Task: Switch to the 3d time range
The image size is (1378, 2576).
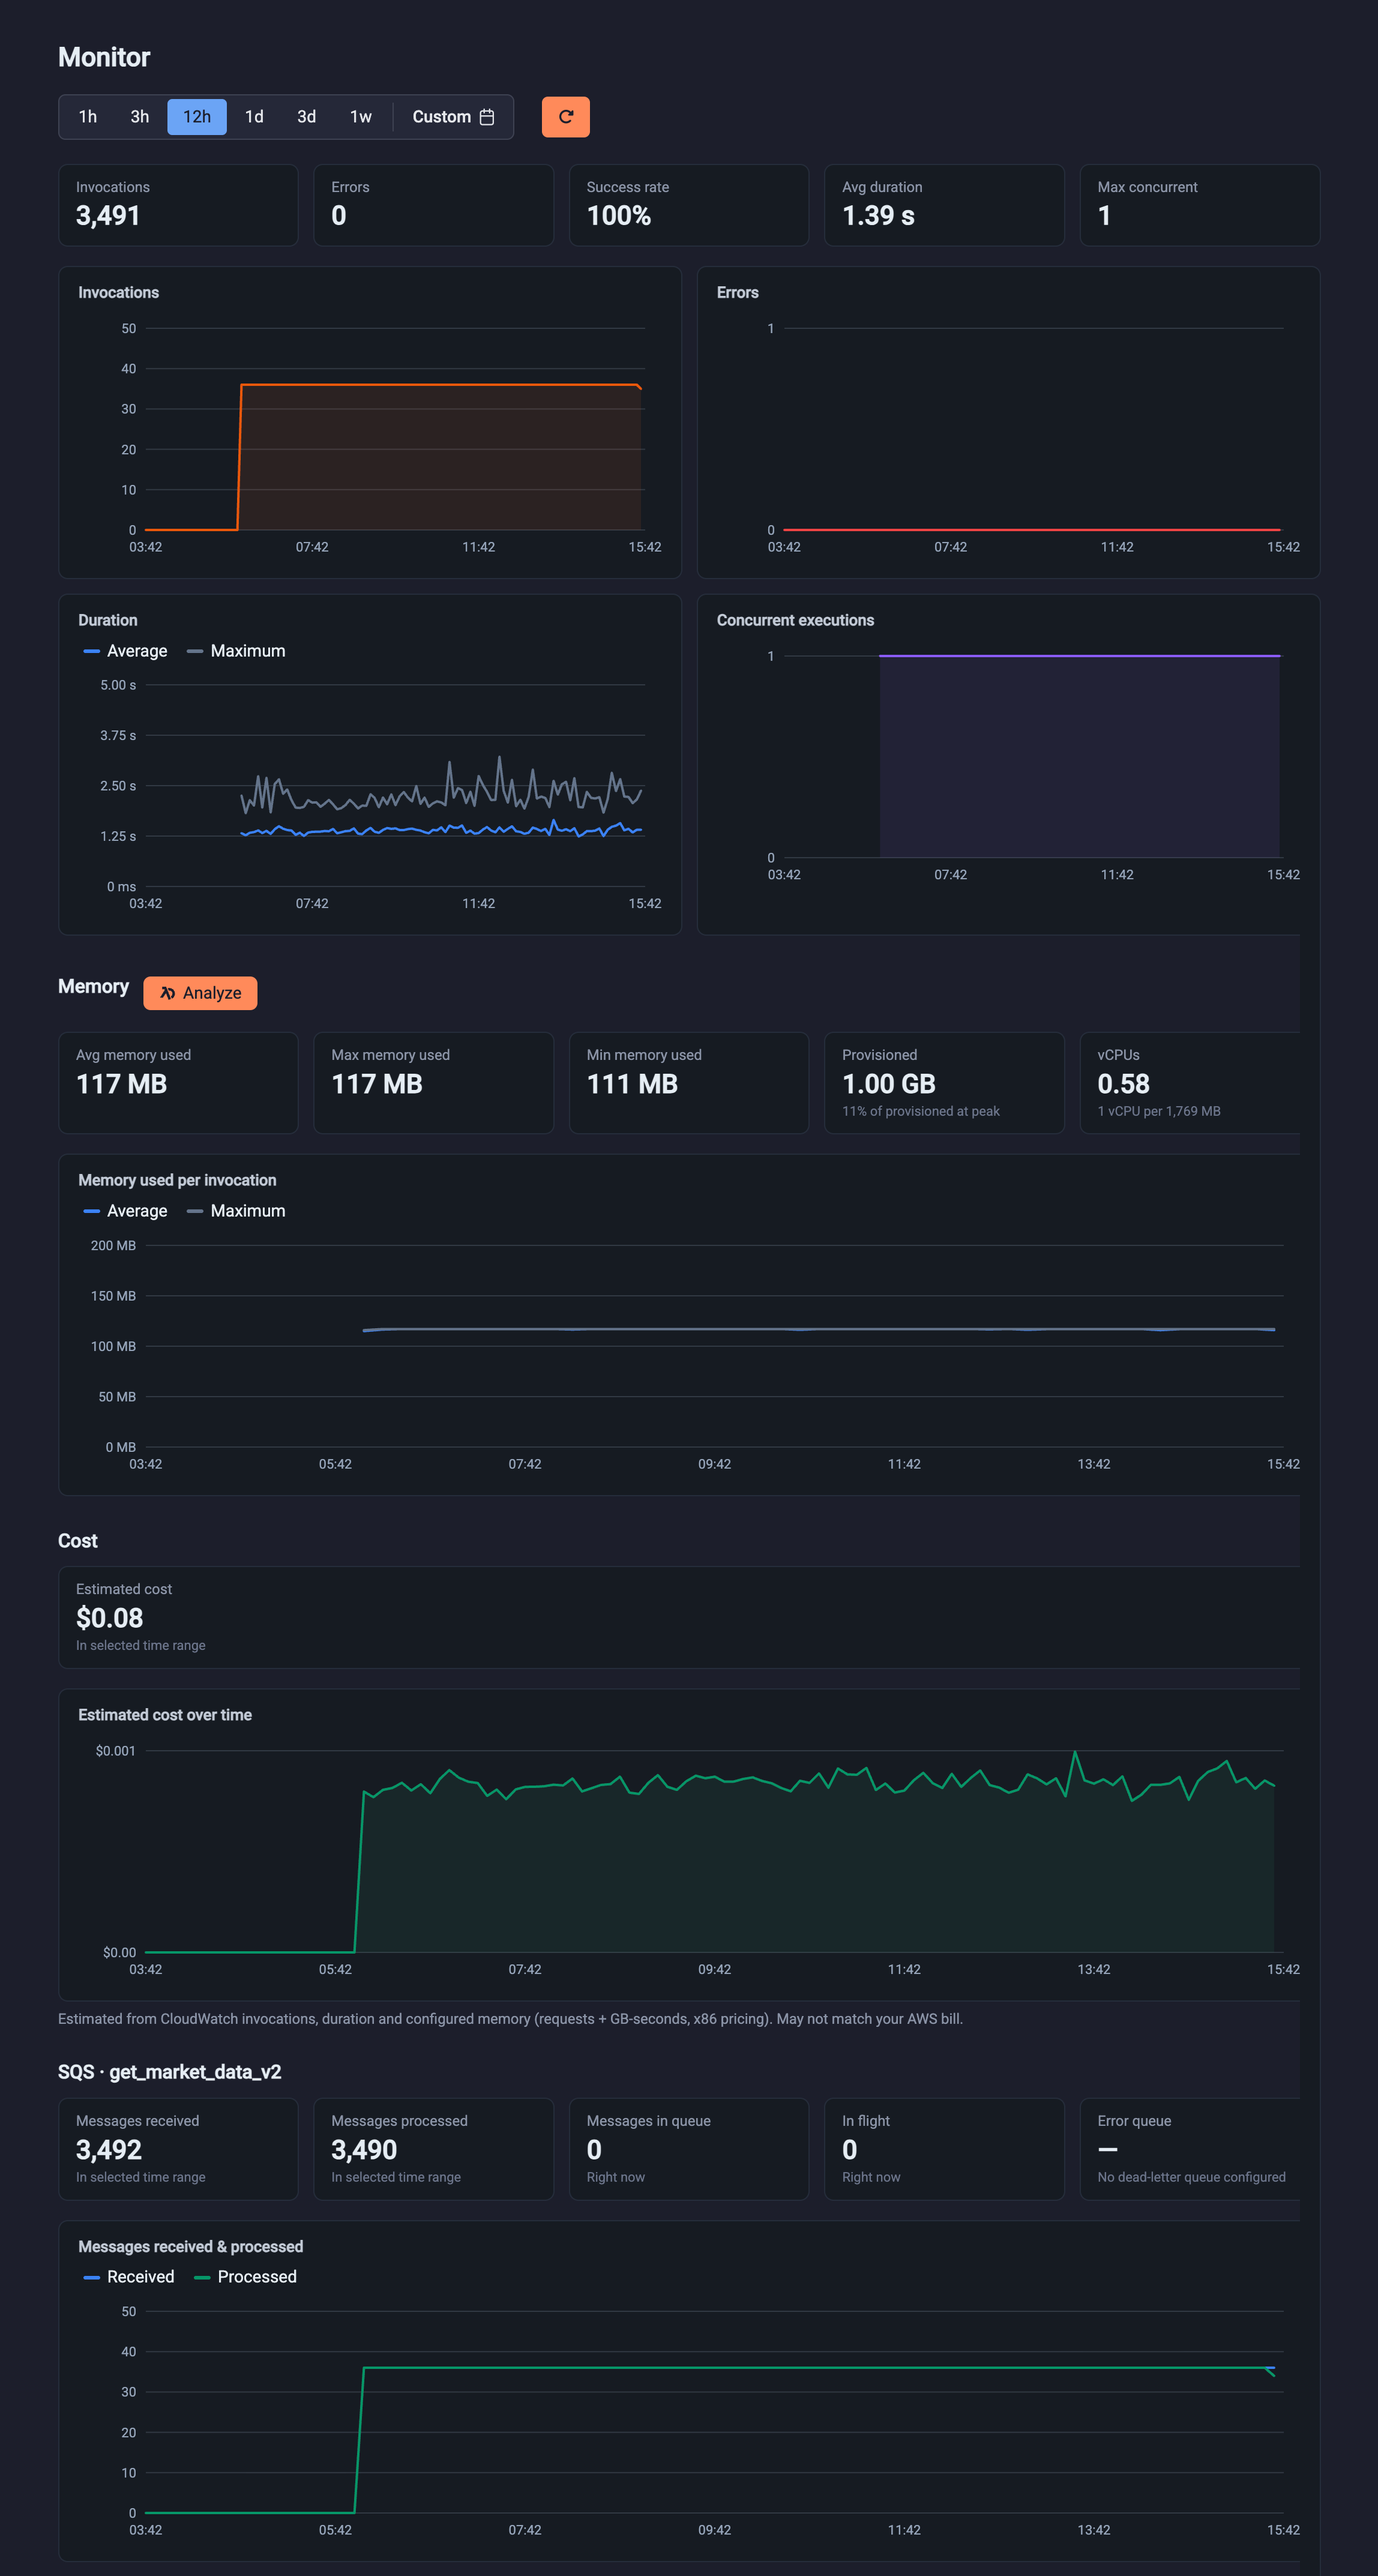Action: coord(307,117)
